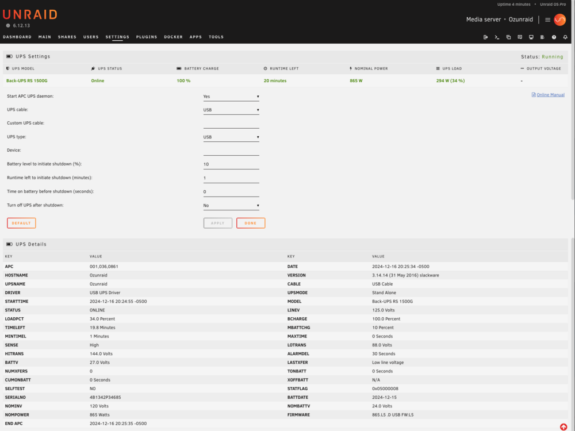The height and width of the screenshot is (431, 575).
Task: Open the notifications bell icon
Action: click(565, 37)
